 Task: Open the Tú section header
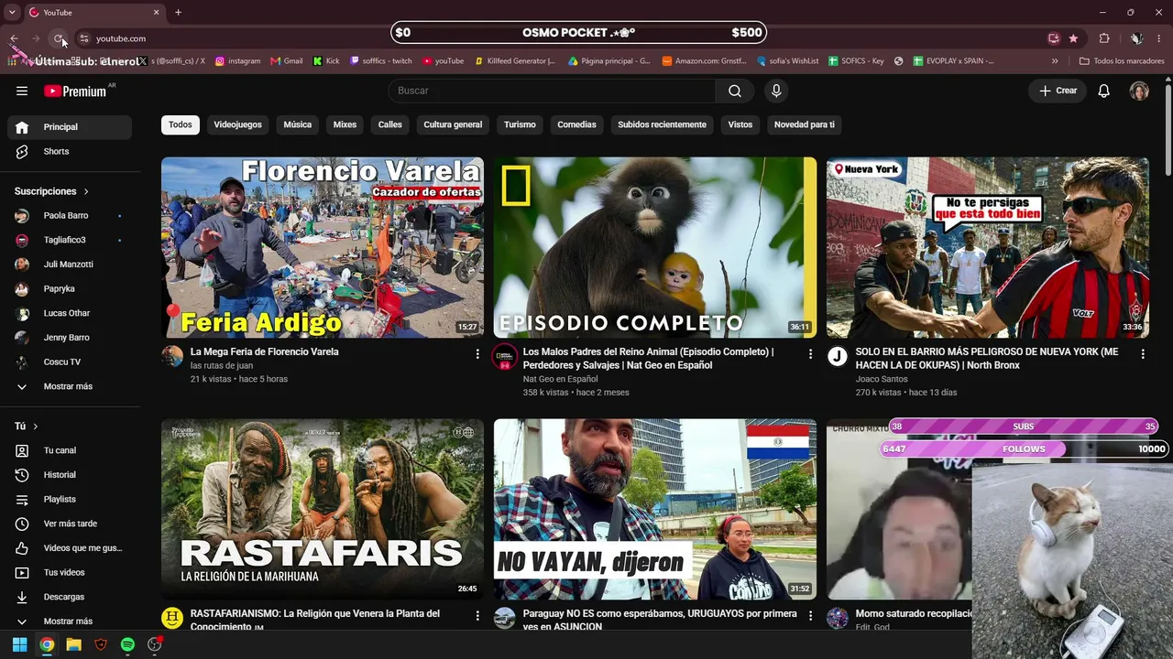tap(27, 427)
